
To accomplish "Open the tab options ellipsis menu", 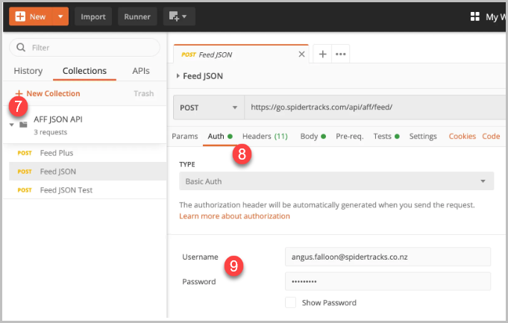I will point(340,54).
